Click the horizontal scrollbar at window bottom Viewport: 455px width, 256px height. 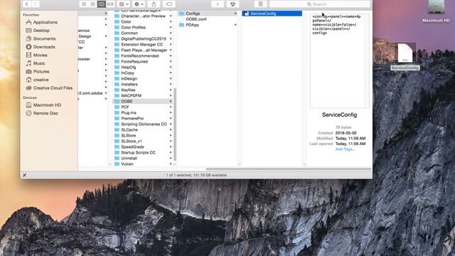pyautogui.click(x=289, y=169)
